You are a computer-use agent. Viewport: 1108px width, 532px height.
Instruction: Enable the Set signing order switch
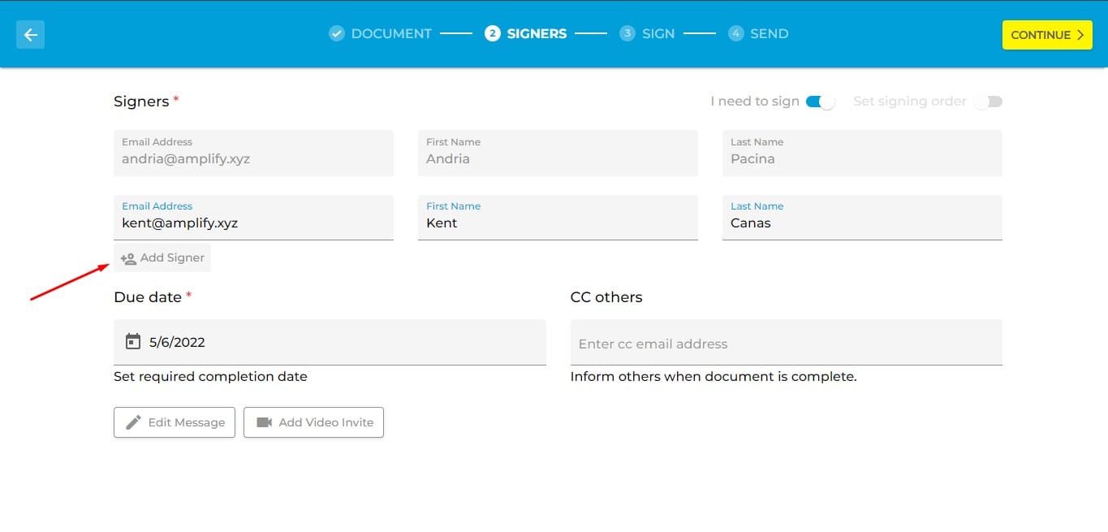(988, 102)
